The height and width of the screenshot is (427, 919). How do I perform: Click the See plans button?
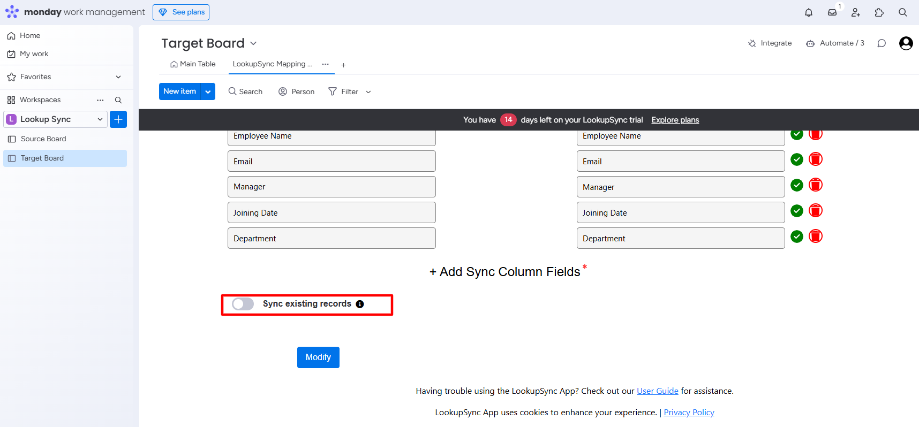[x=181, y=12]
